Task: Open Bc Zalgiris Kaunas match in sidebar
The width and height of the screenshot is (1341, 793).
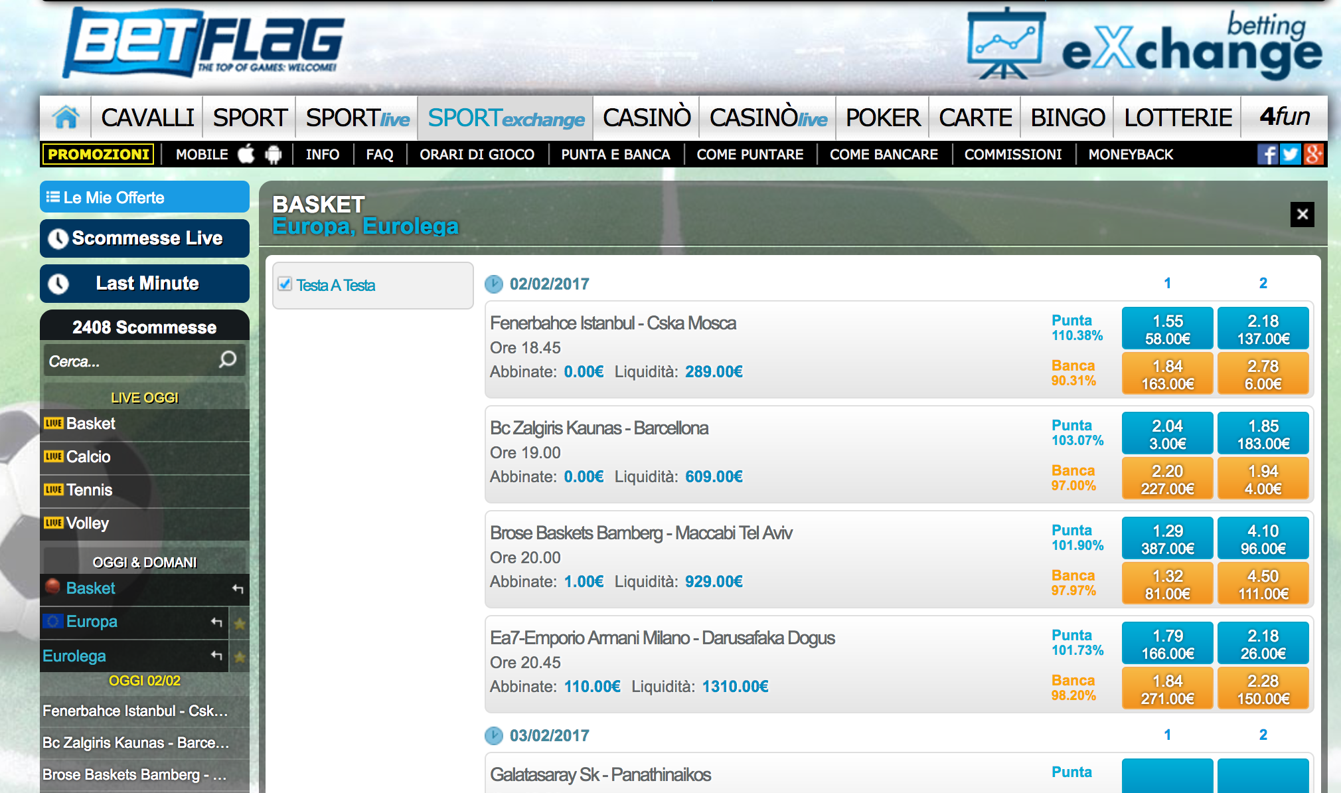Action: (x=145, y=743)
